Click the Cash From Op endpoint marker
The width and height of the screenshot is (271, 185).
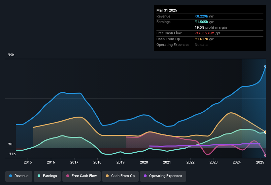265,132
